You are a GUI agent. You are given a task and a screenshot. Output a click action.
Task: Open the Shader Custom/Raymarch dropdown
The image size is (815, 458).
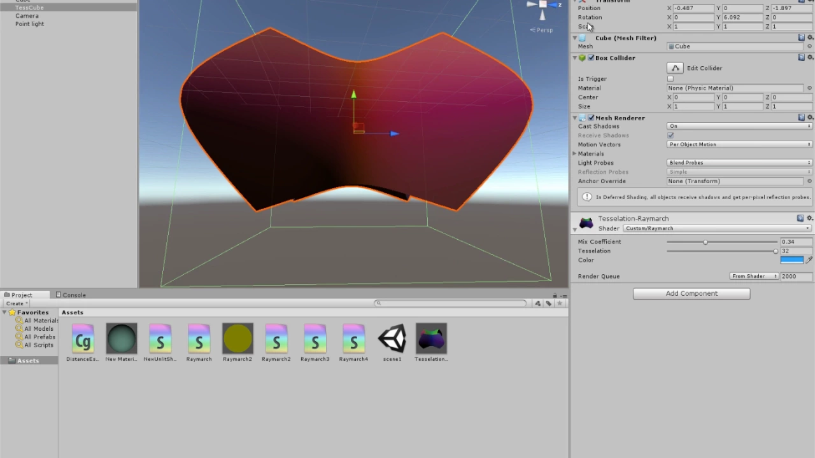click(717, 228)
